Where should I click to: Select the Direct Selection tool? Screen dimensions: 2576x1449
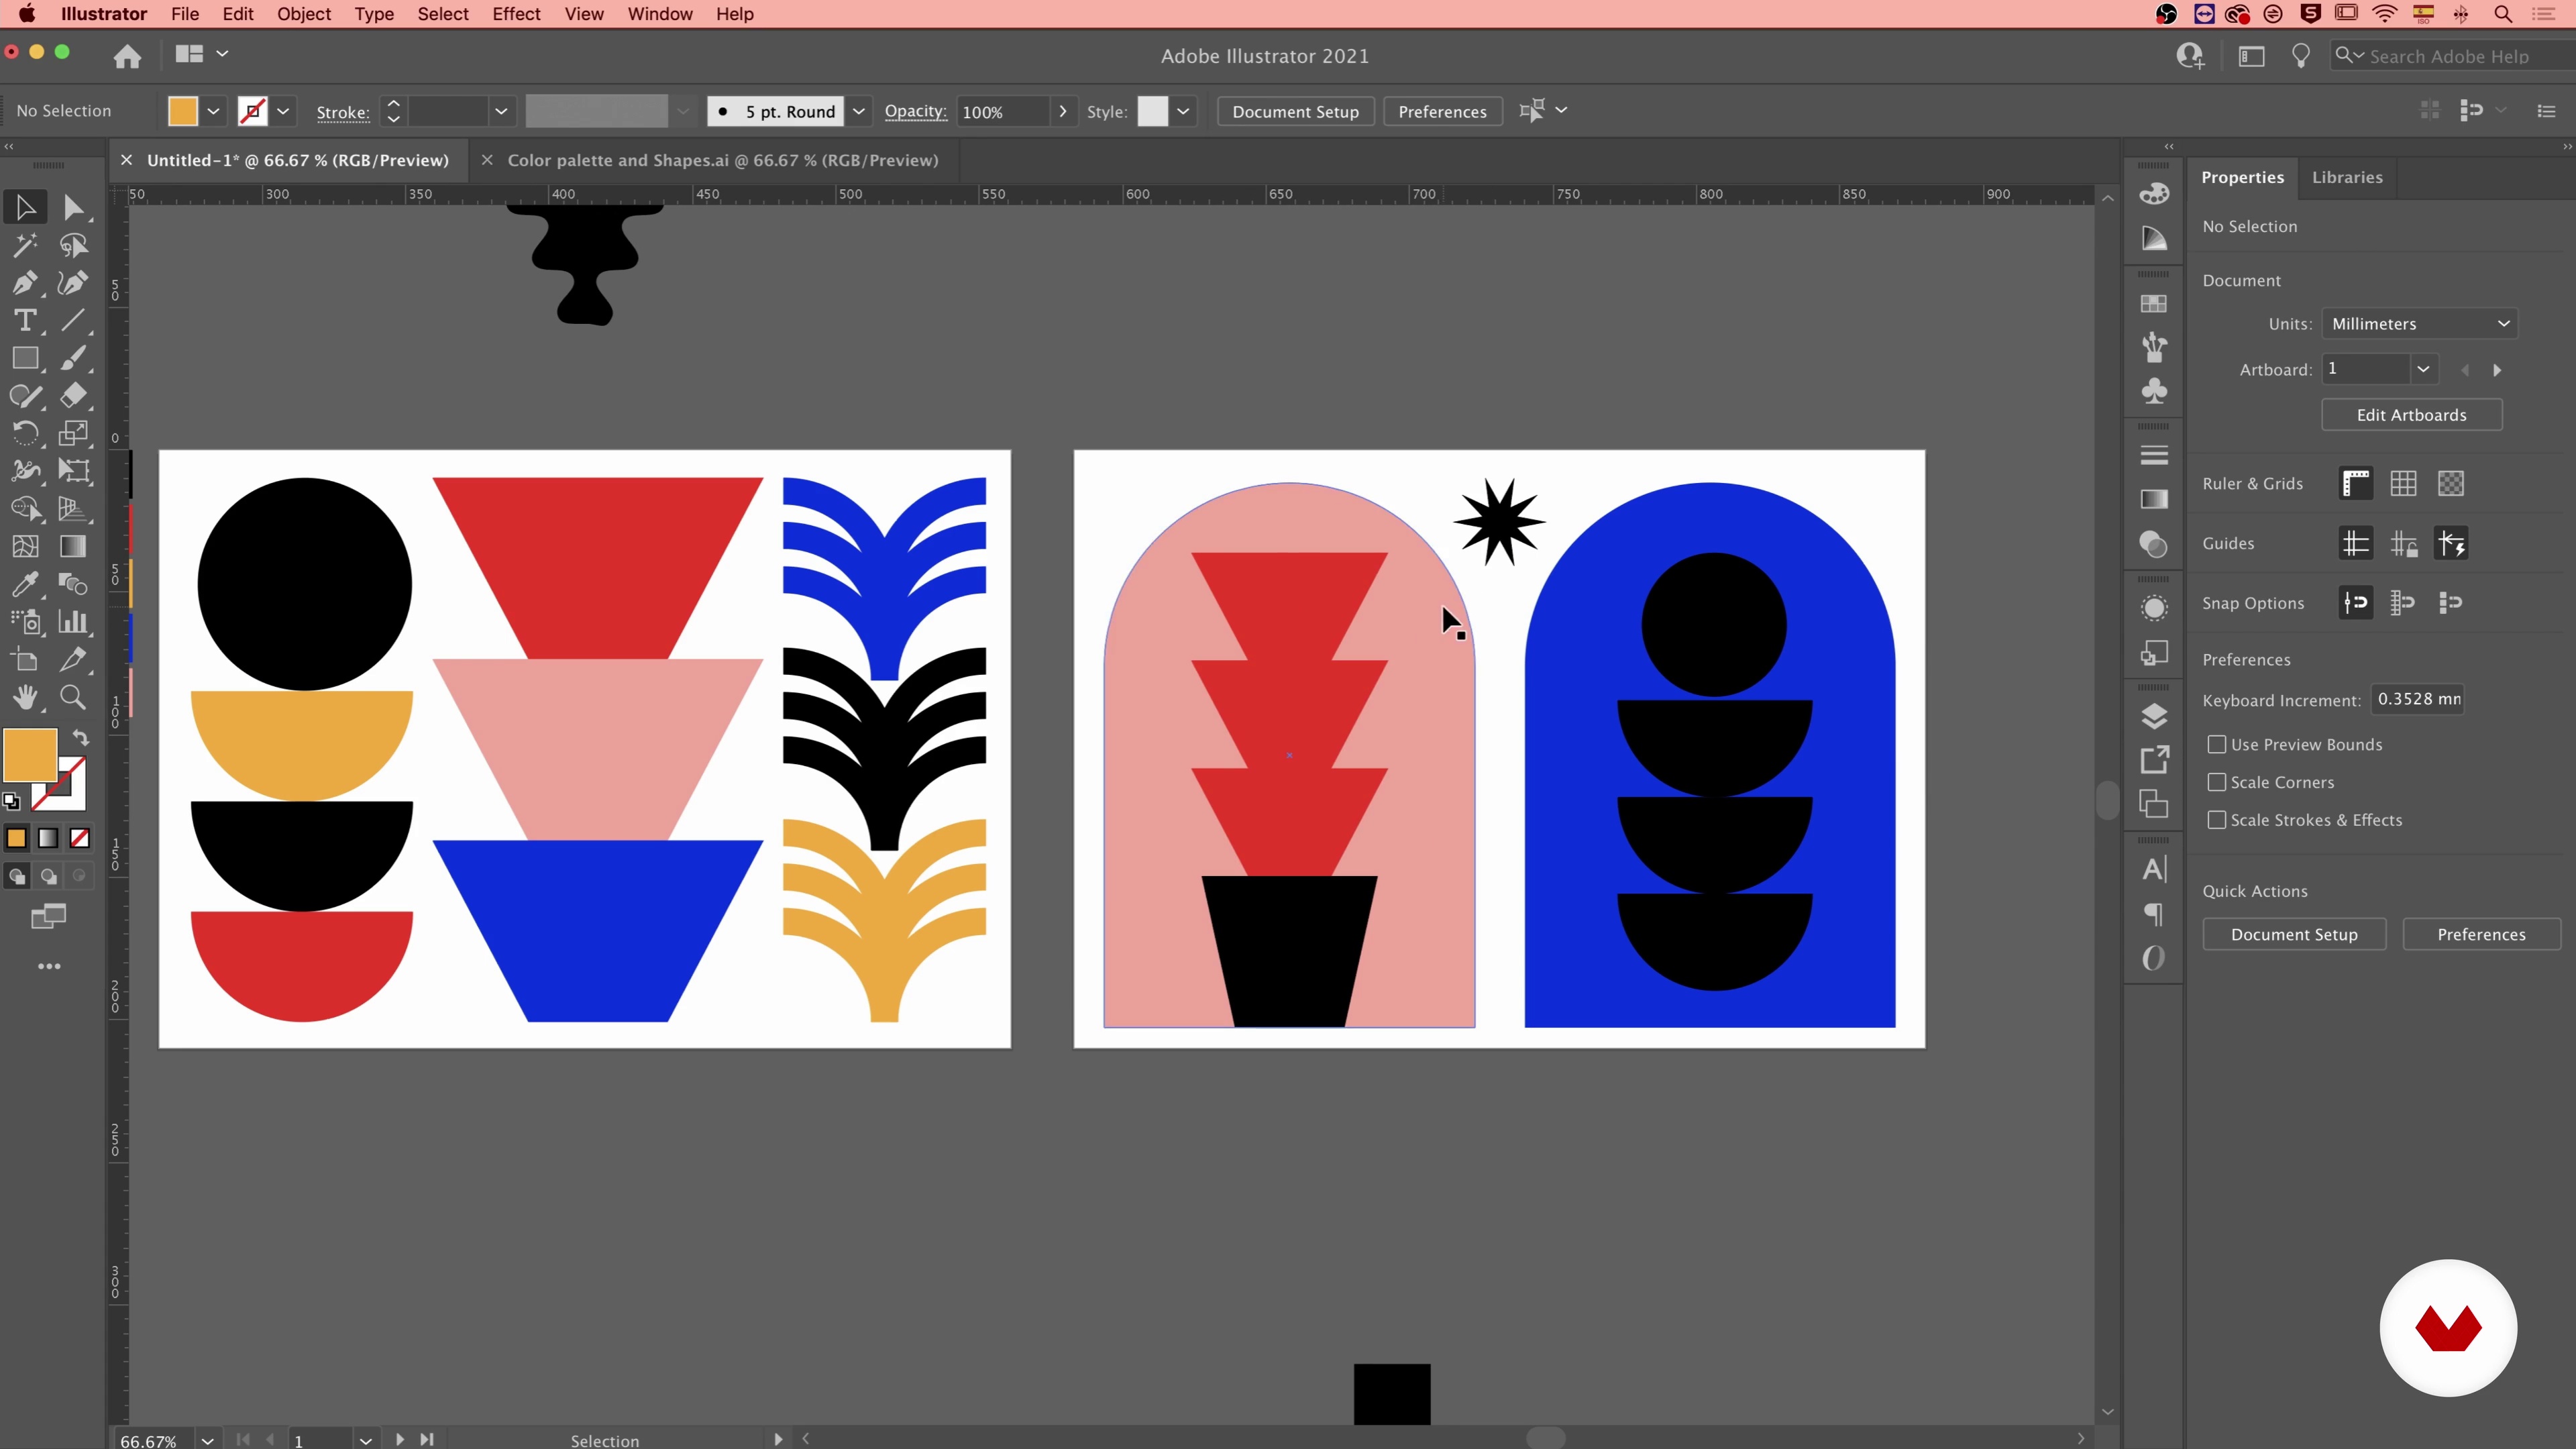[x=73, y=207]
